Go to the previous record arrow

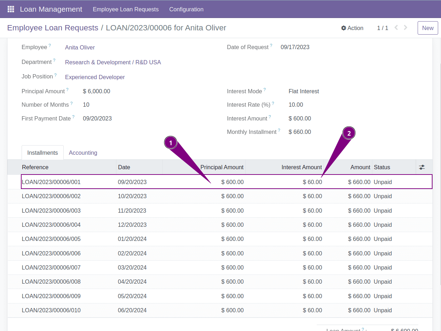[x=396, y=28]
